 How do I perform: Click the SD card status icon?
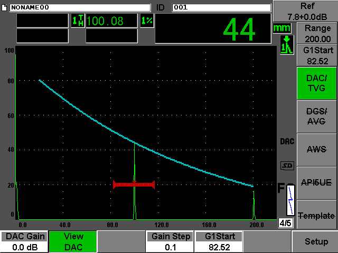click(287, 166)
